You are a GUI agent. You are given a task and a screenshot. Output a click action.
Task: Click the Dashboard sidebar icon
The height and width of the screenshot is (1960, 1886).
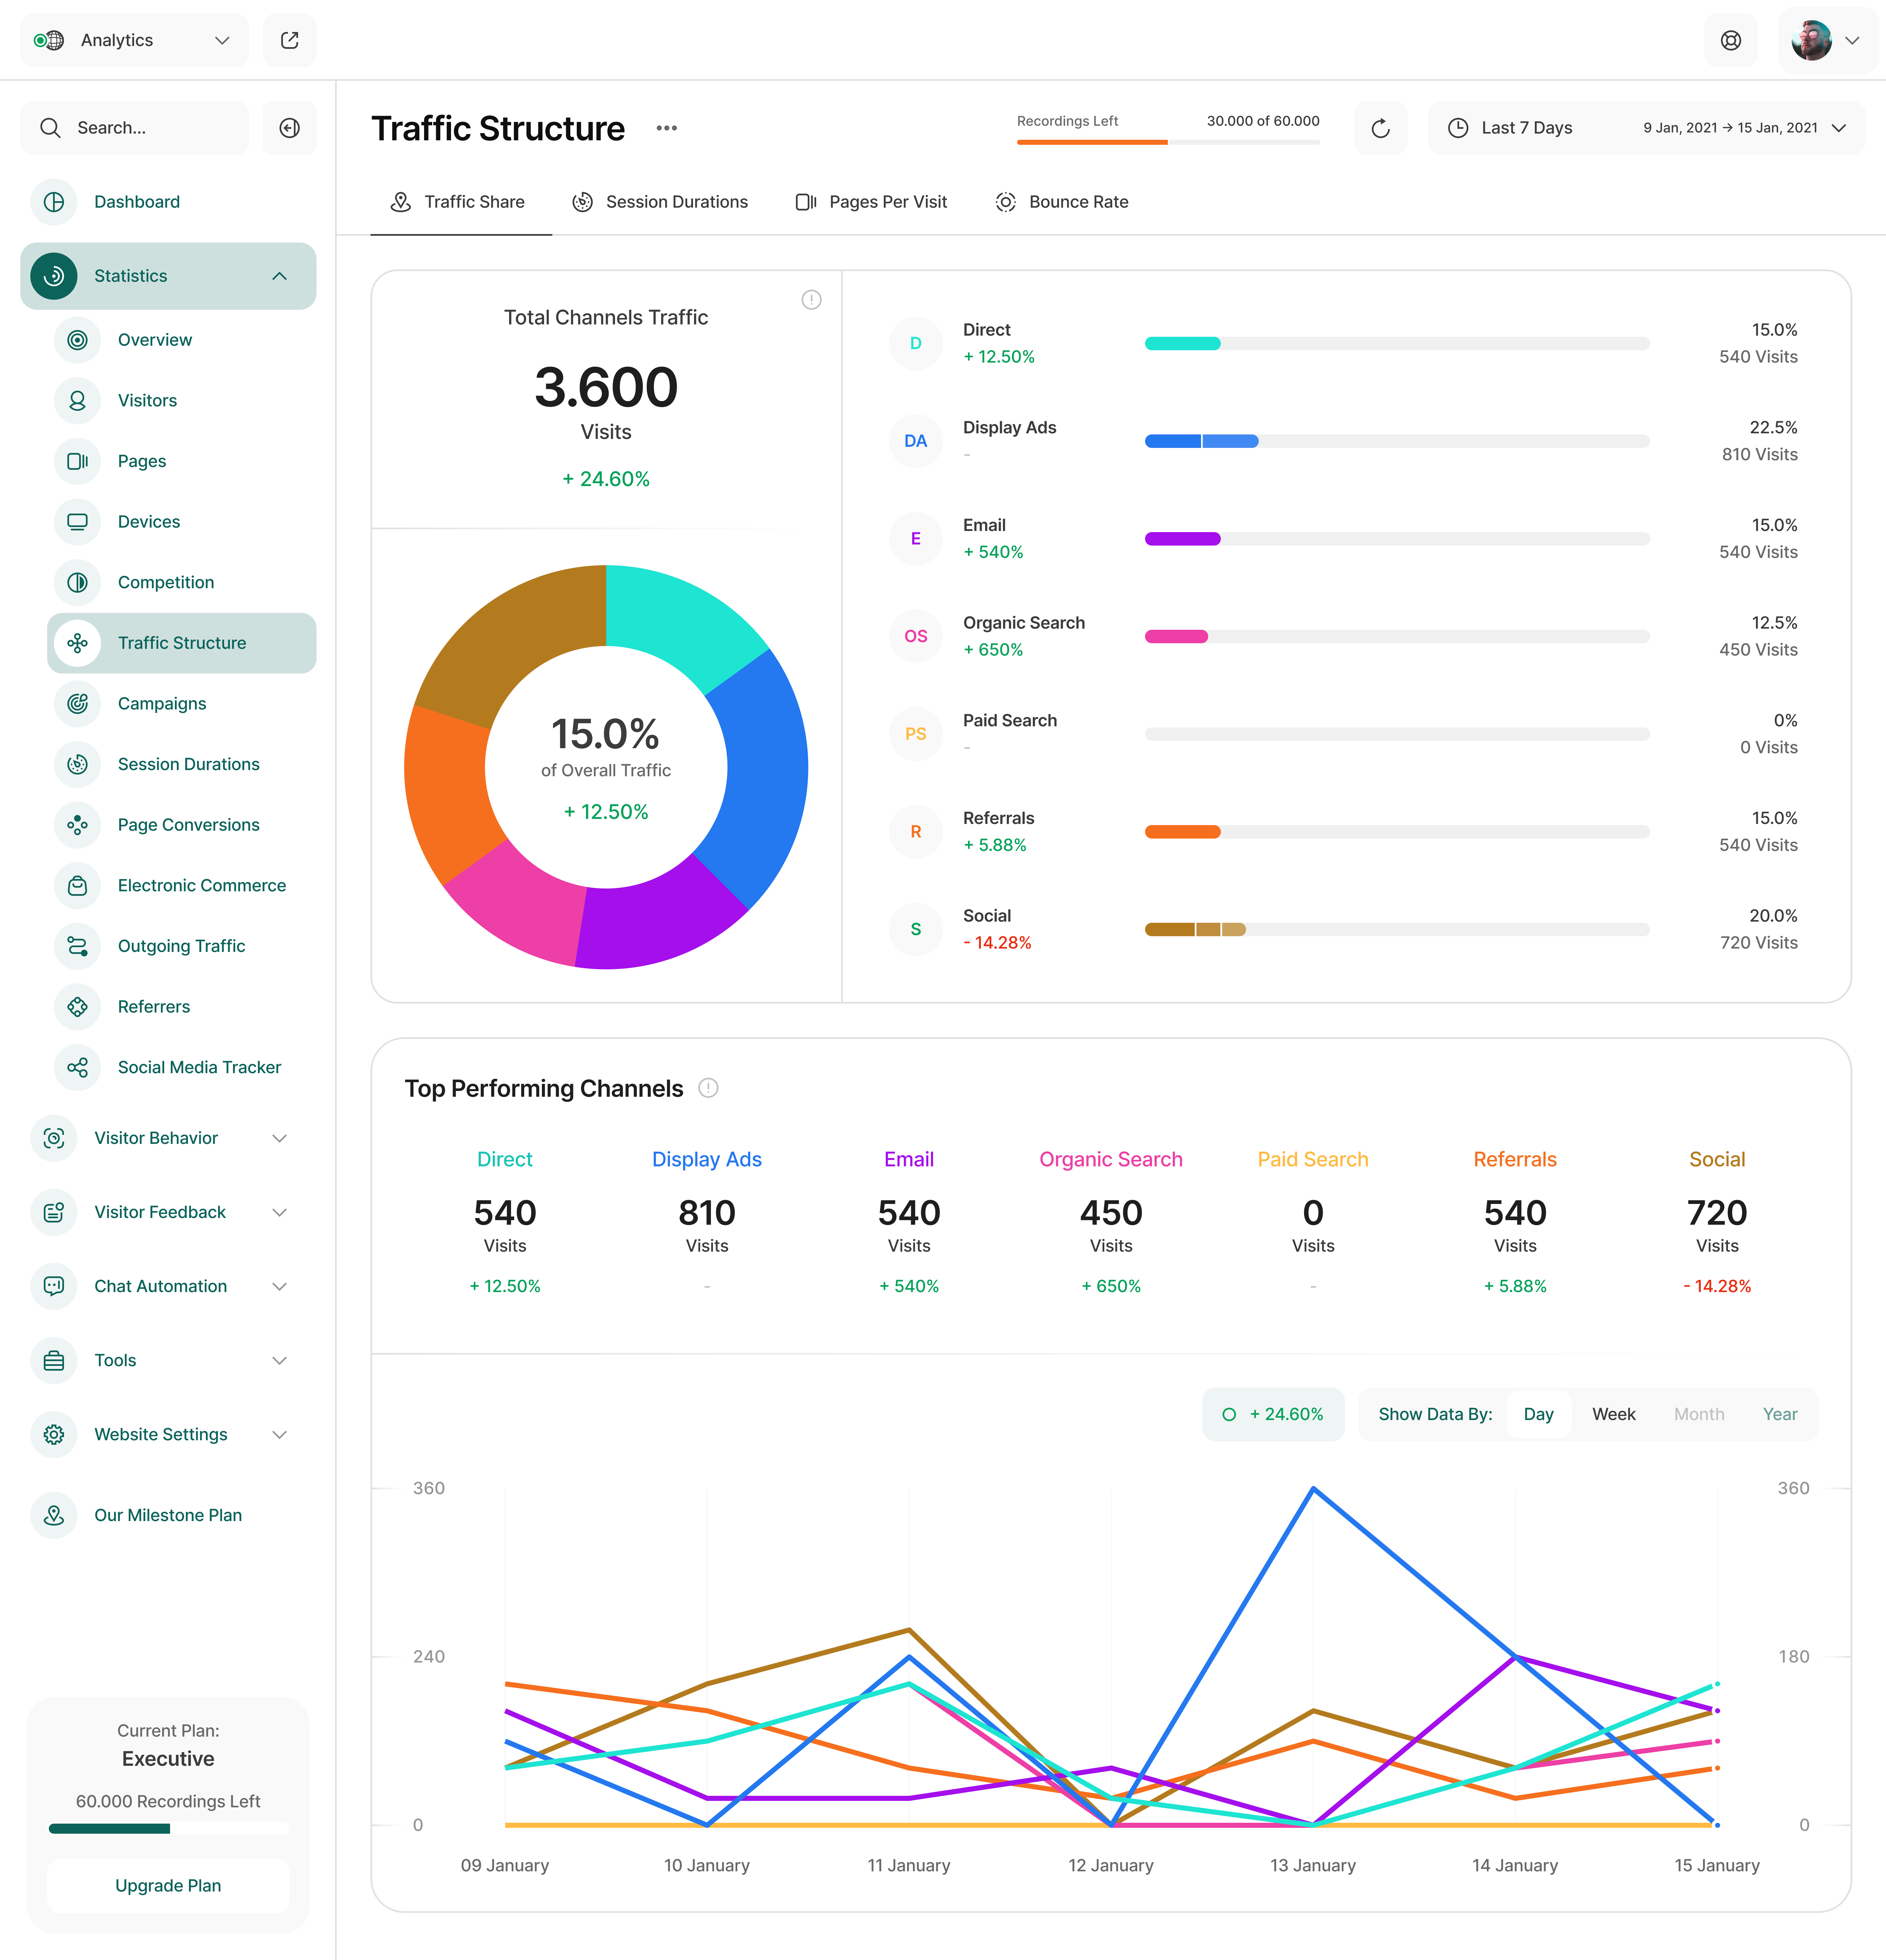[x=54, y=202]
